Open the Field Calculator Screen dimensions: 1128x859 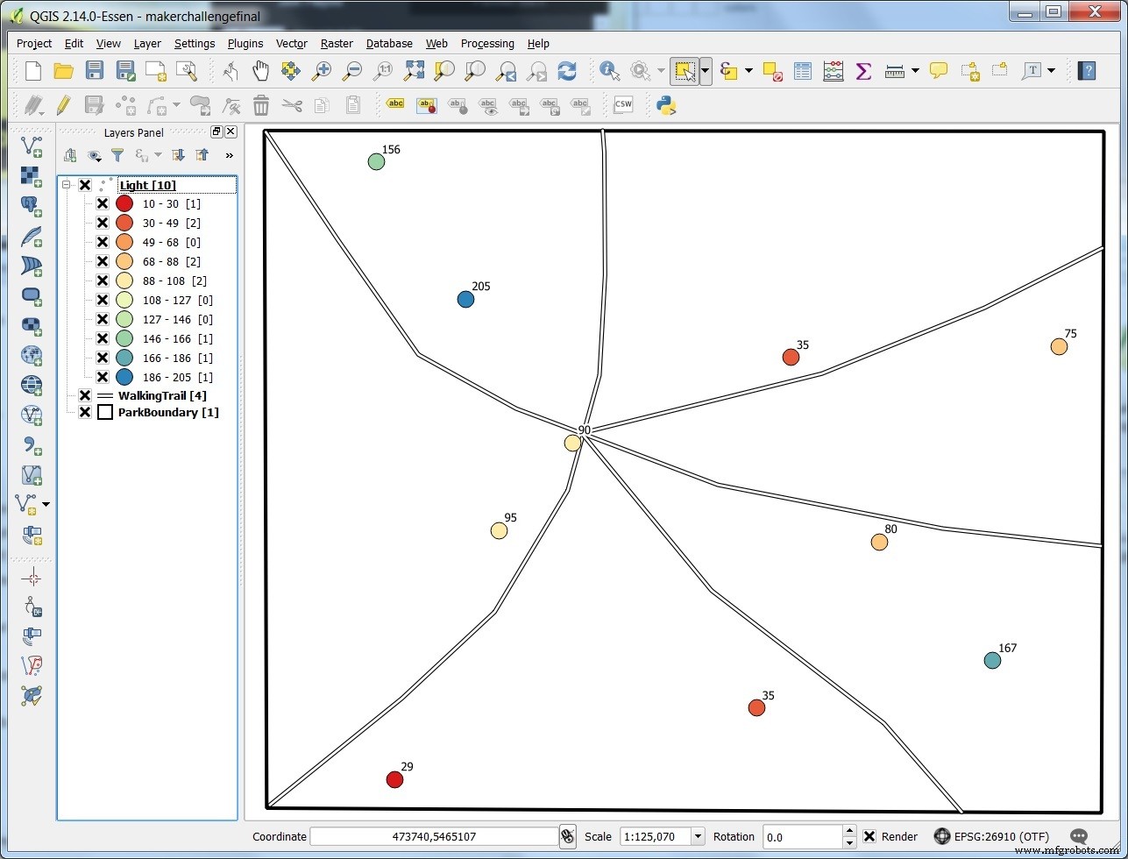click(x=832, y=71)
